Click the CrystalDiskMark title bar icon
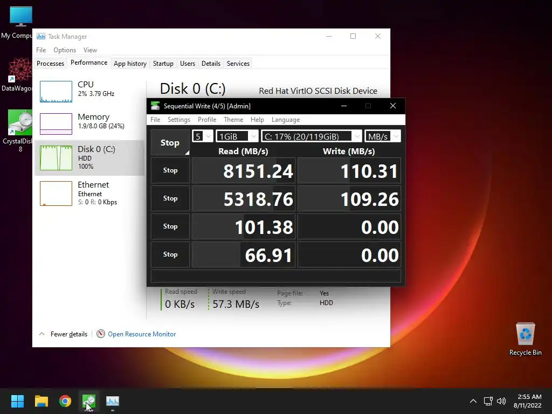Viewport: 552px width, 414px height. (x=155, y=106)
